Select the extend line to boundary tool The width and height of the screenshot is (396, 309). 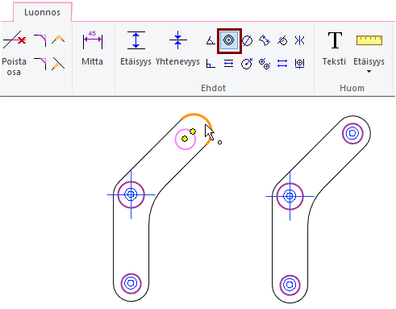coord(58,64)
